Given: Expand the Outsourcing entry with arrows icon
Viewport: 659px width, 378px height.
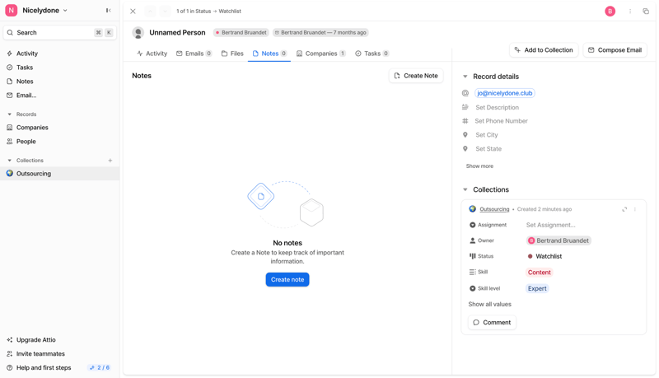Looking at the screenshot, I should point(624,209).
